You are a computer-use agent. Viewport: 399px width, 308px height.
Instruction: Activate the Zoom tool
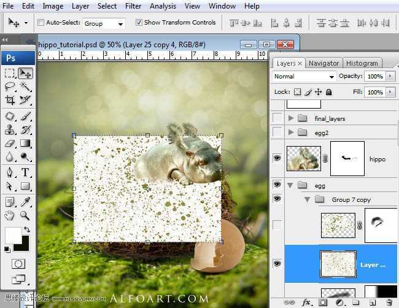pyautogui.click(x=25, y=215)
